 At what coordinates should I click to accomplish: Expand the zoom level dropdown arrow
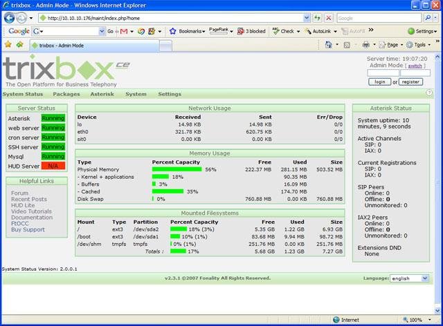tap(430, 320)
